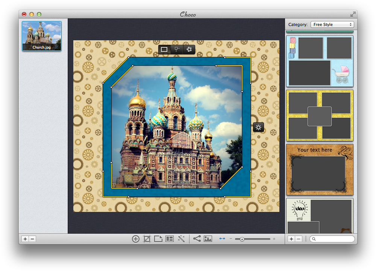
Task: Open the layout template panel icon
Action: point(170,239)
